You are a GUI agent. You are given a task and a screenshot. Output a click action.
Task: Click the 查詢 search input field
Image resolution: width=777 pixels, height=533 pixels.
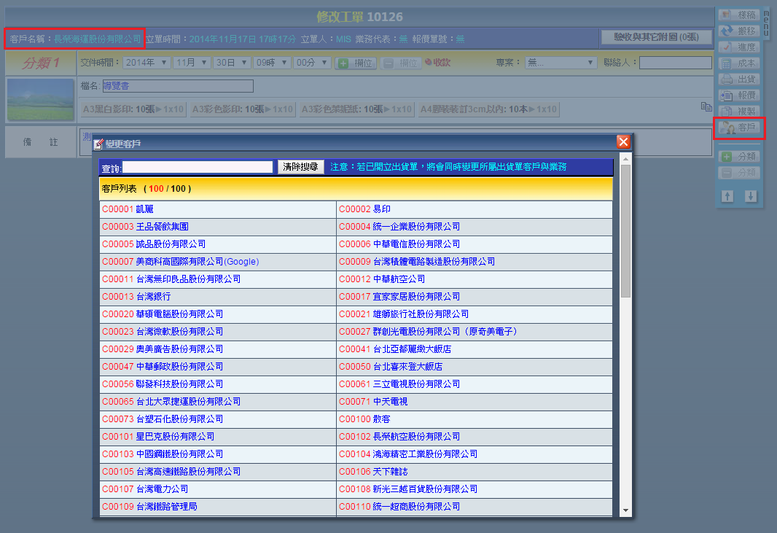click(198, 167)
